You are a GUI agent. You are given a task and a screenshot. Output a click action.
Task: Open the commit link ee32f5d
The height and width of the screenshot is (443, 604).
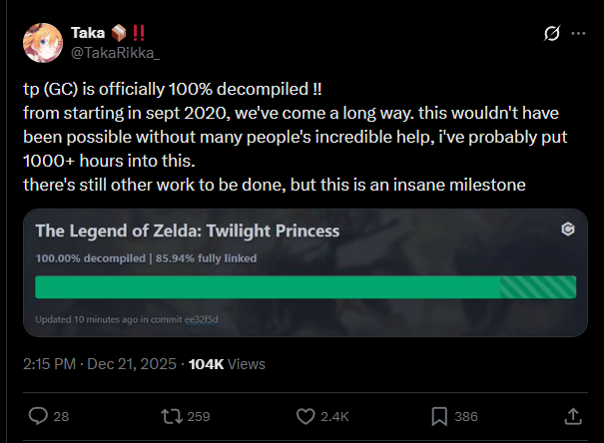[x=201, y=319]
